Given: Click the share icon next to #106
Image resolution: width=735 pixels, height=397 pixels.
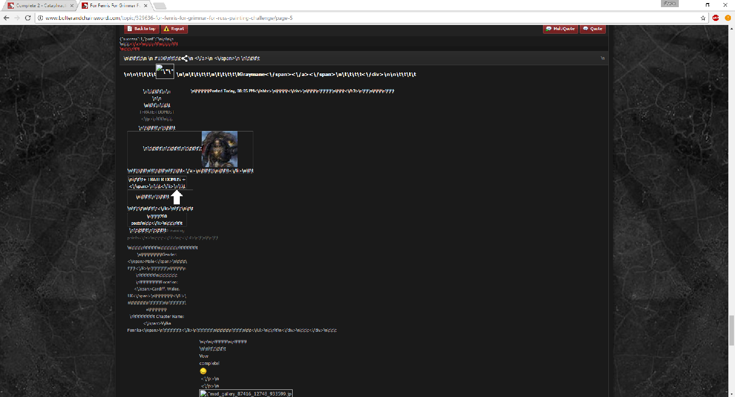Looking at the screenshot, I should [184, 59].
